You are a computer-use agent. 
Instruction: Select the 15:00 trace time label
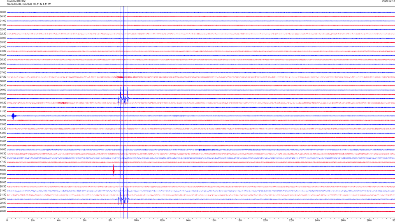pos(3,141)
